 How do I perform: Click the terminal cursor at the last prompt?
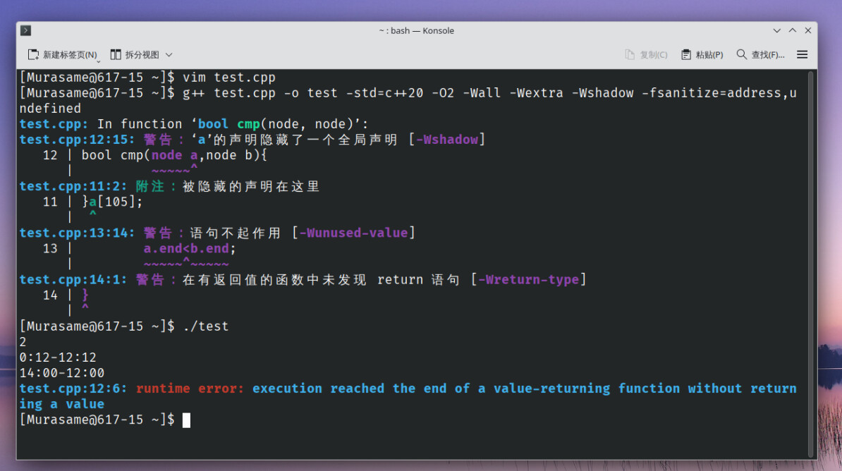[186, 420]
